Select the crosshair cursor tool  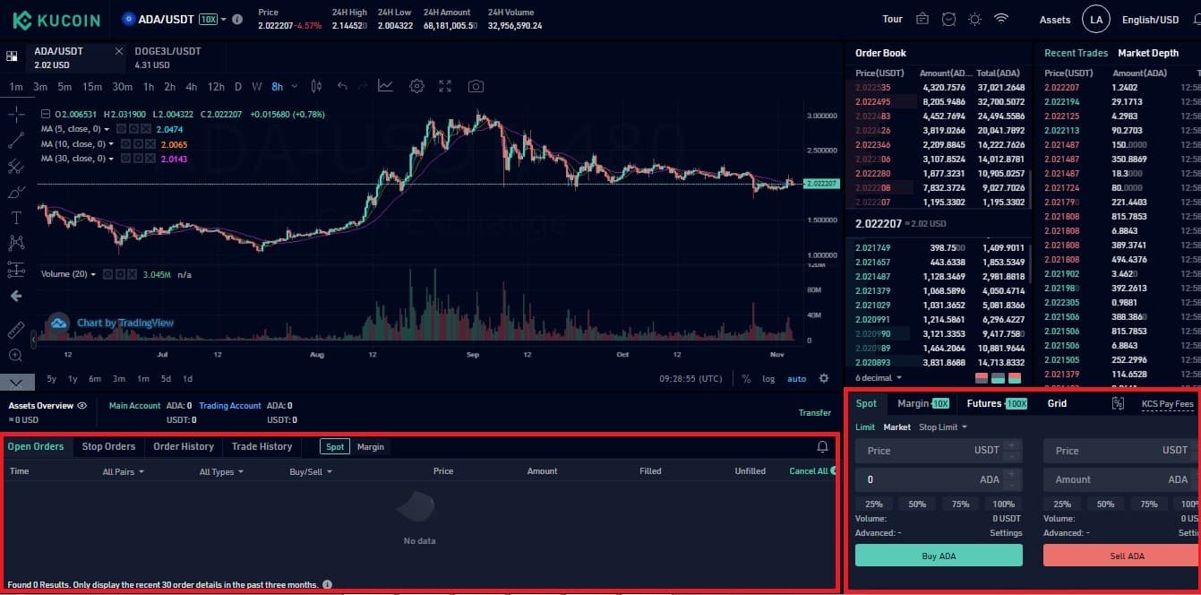tap(16, 114)
